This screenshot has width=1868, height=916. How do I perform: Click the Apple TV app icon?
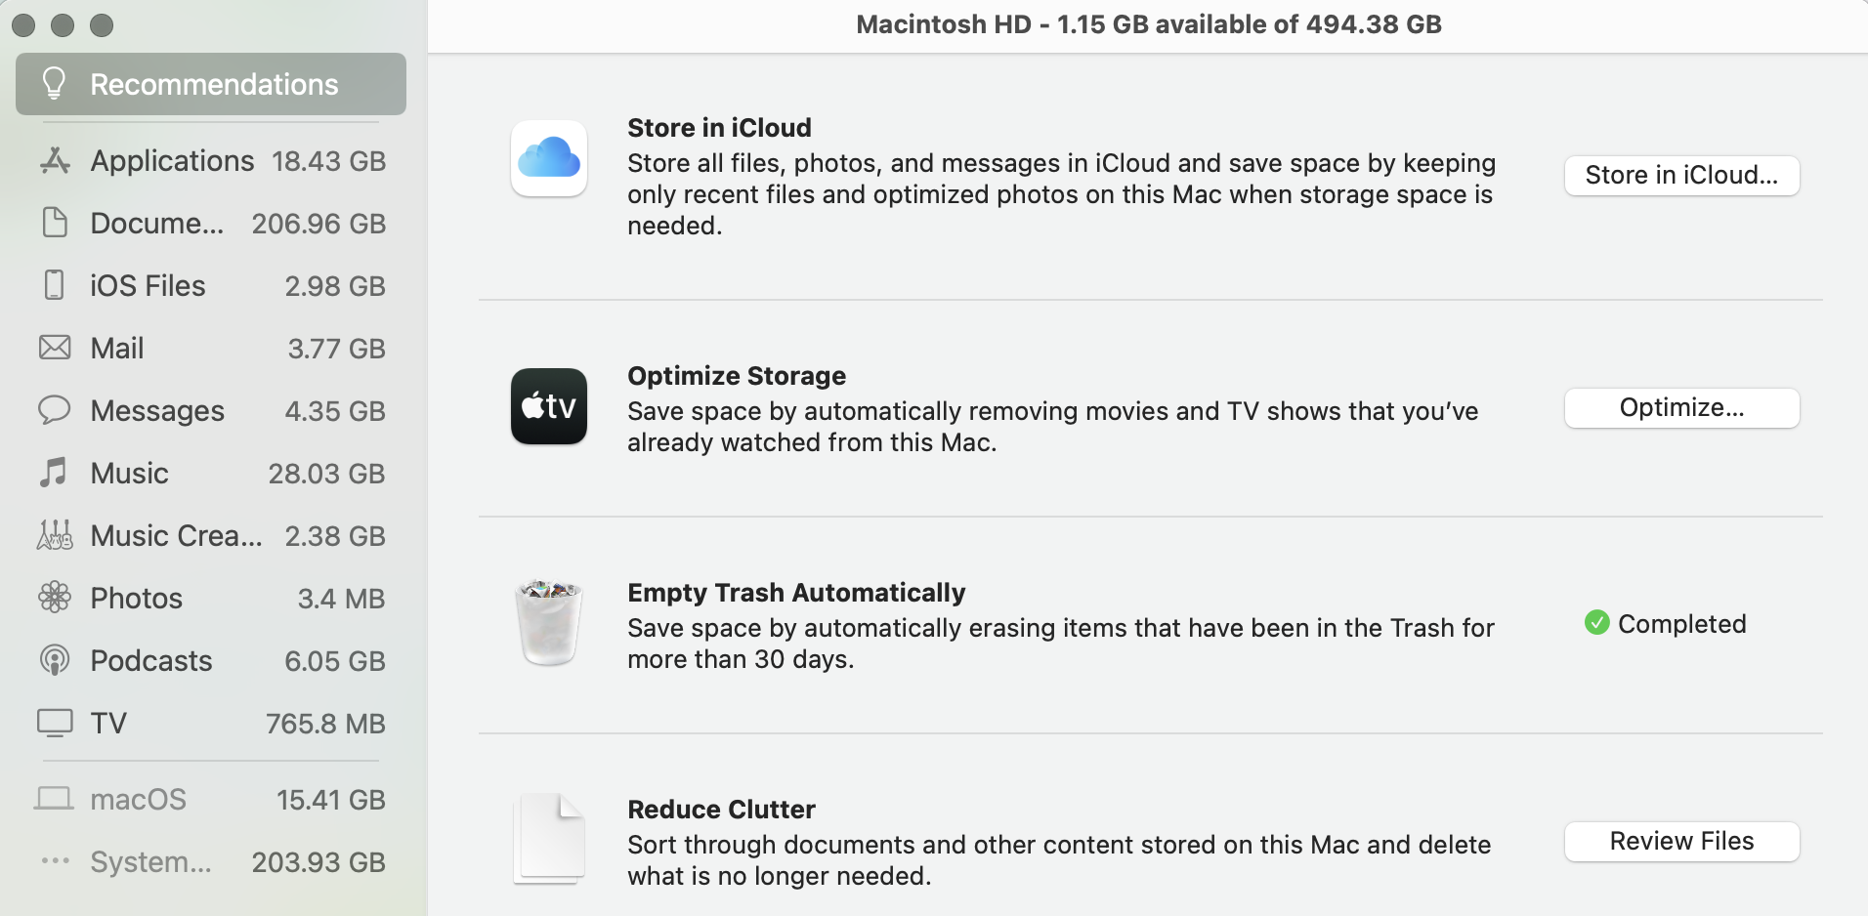coord(548,406)
